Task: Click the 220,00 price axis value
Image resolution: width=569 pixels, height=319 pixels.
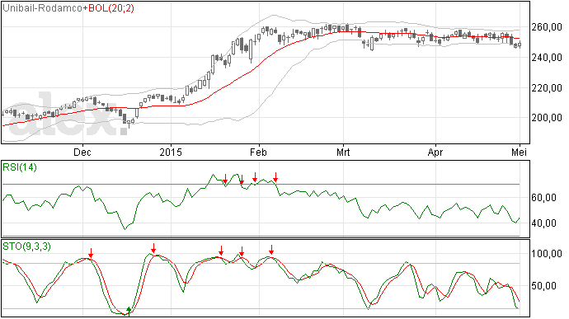Action: [547, 88]
